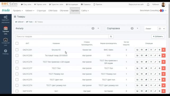Image resolution: width=170 pixels, height=96 pixels.
Task: Open the Торговая сеть sidebar section
Action: tap(6, 30)
